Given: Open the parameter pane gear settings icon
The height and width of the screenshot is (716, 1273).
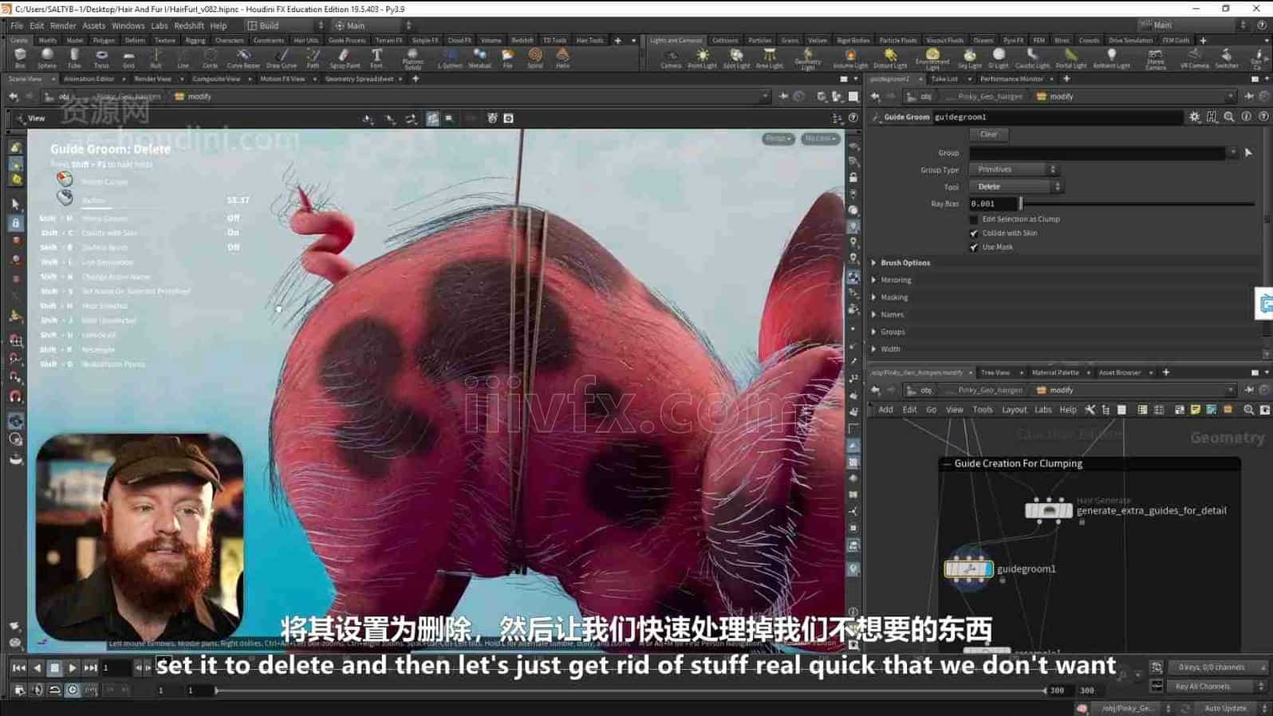Looking at the screenshot, I should pyautogui.click(x=1194, y=116).
